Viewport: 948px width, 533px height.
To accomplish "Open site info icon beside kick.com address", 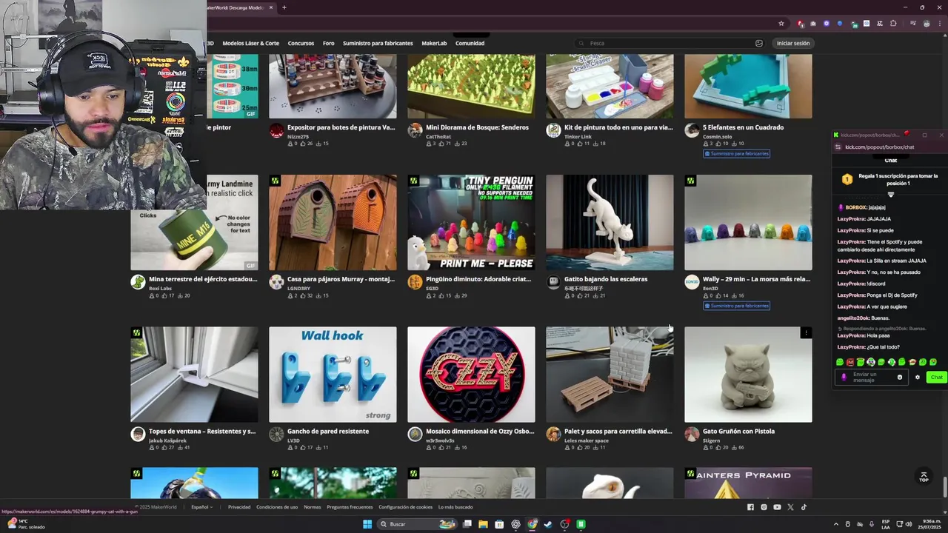I will pos(839,147).
